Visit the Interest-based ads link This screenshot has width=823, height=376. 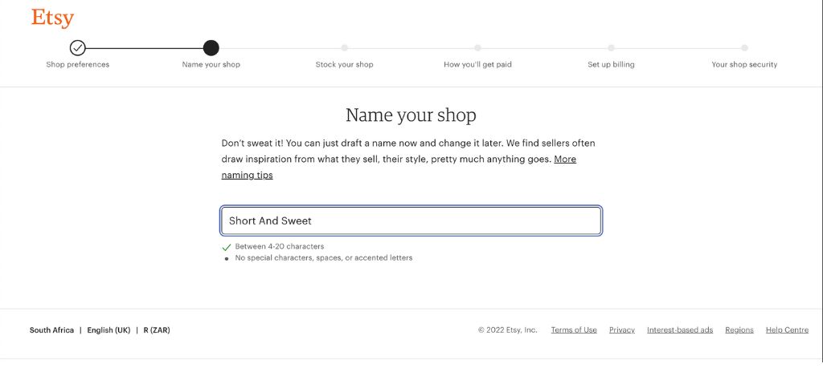point(679,330)
